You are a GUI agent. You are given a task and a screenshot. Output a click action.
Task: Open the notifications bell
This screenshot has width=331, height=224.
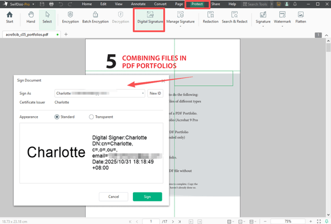[295, 4]
